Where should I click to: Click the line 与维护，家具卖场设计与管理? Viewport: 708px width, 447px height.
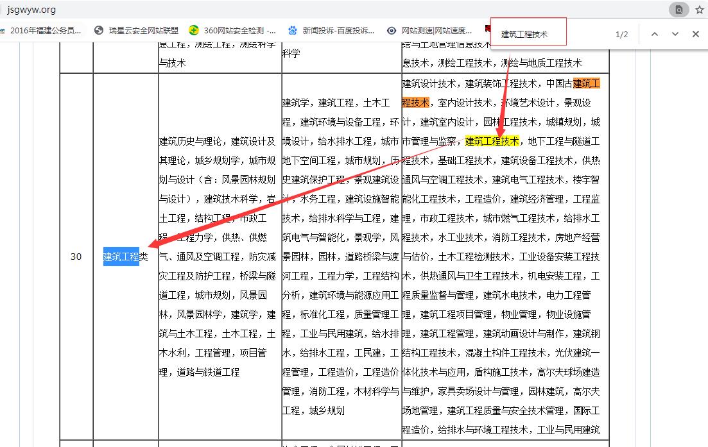tap(460, 391)
